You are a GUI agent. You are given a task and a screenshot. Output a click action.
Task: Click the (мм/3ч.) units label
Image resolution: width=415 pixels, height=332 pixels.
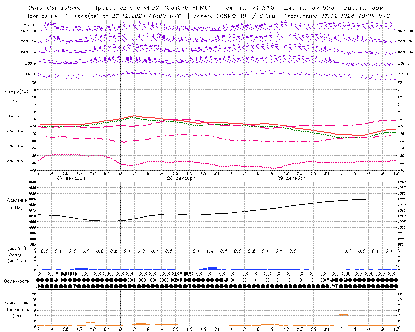[x=17, y=249]
